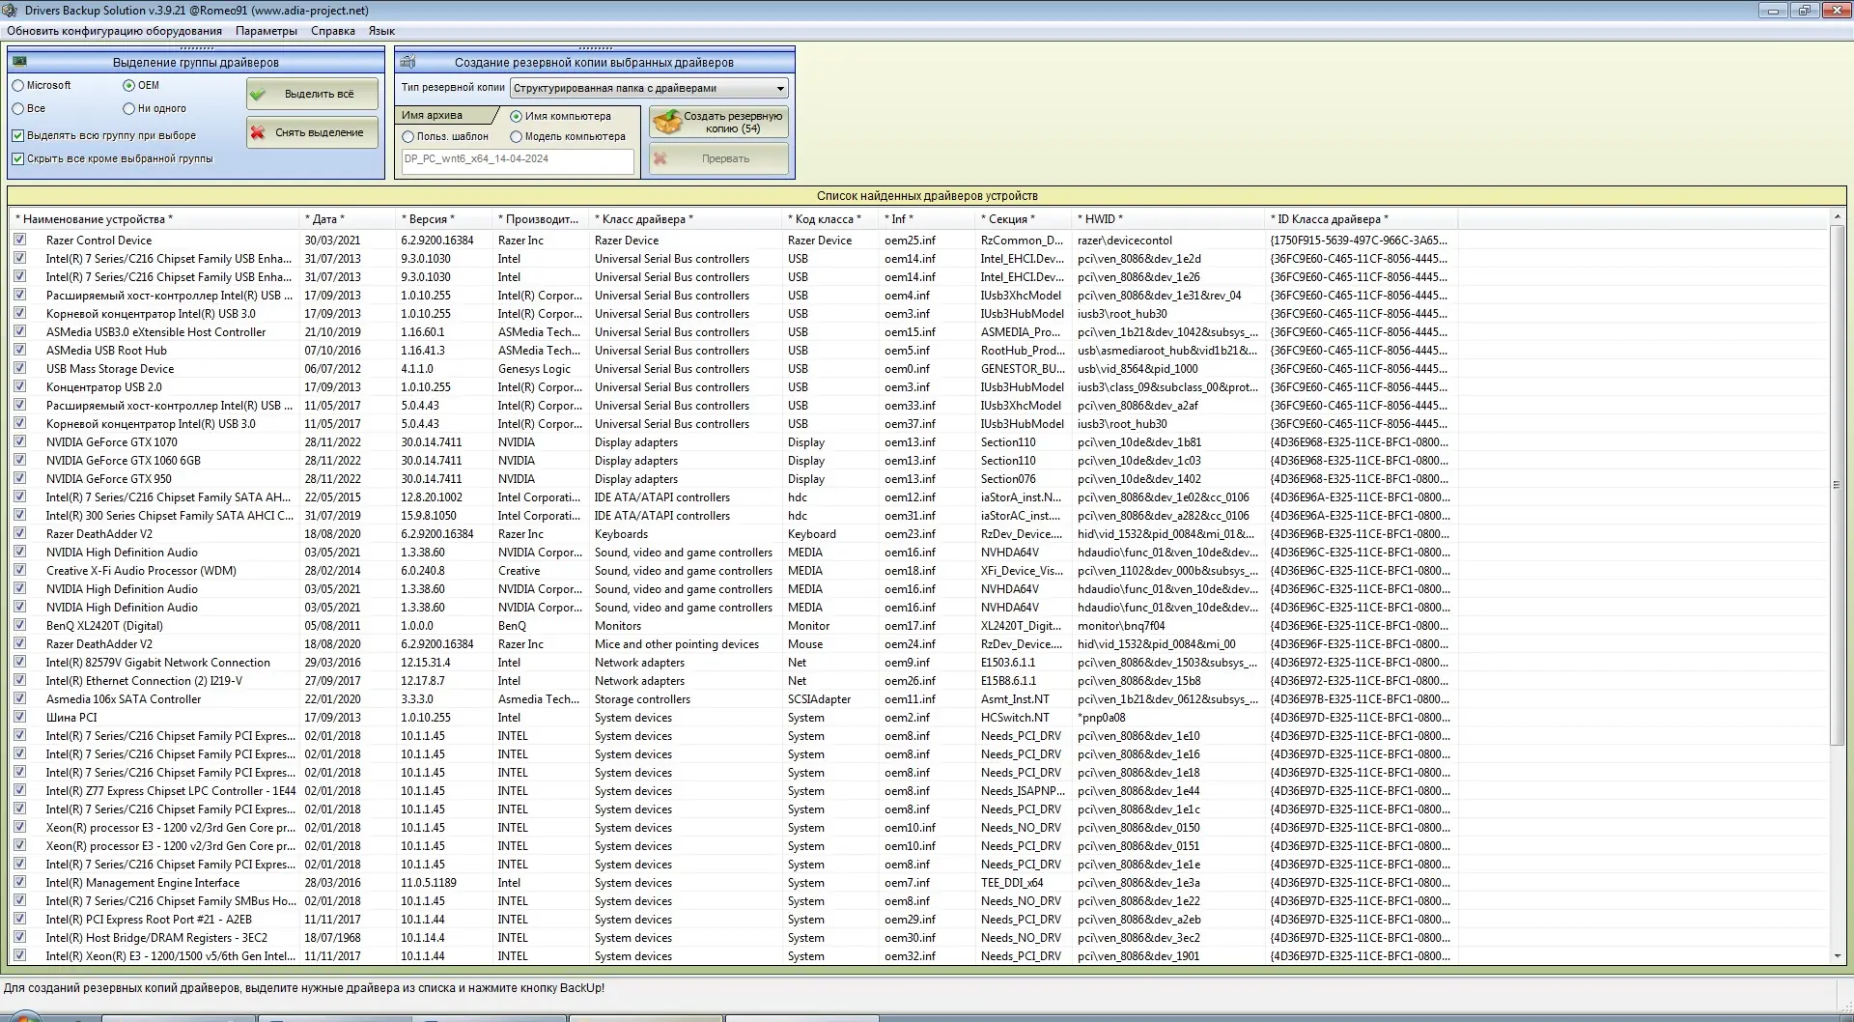Choose 'Имя компьютера' archive name option
The width and height of the screenshot is (1854, 1022).
(x=516, y=116)
